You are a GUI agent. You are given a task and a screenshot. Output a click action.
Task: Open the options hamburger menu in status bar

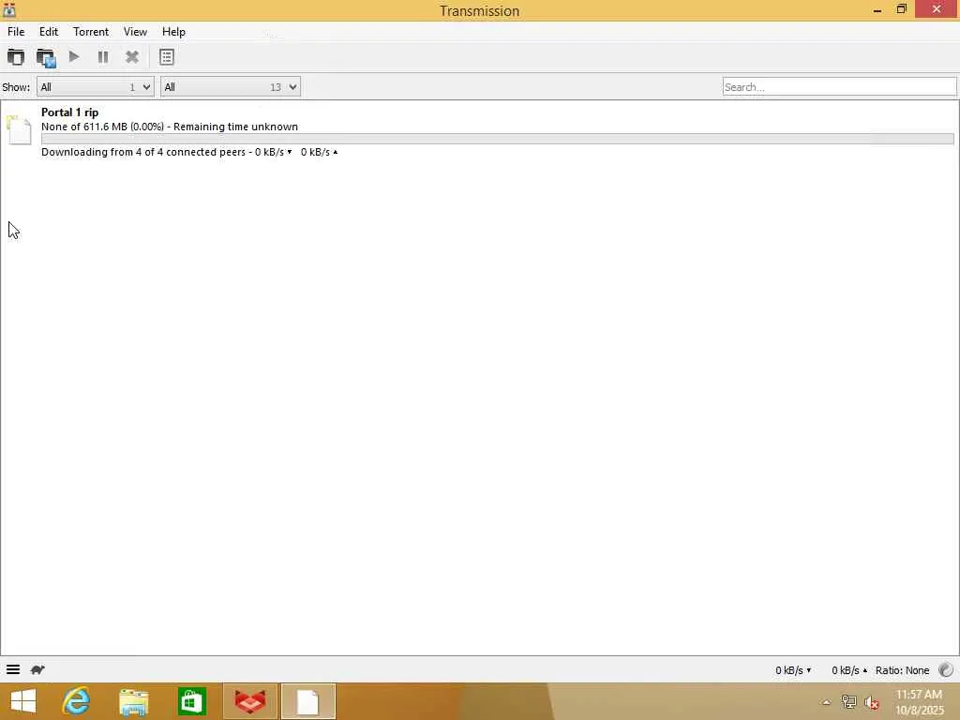point(13,669)
